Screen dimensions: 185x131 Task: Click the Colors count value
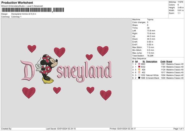(x=178, y=5)
